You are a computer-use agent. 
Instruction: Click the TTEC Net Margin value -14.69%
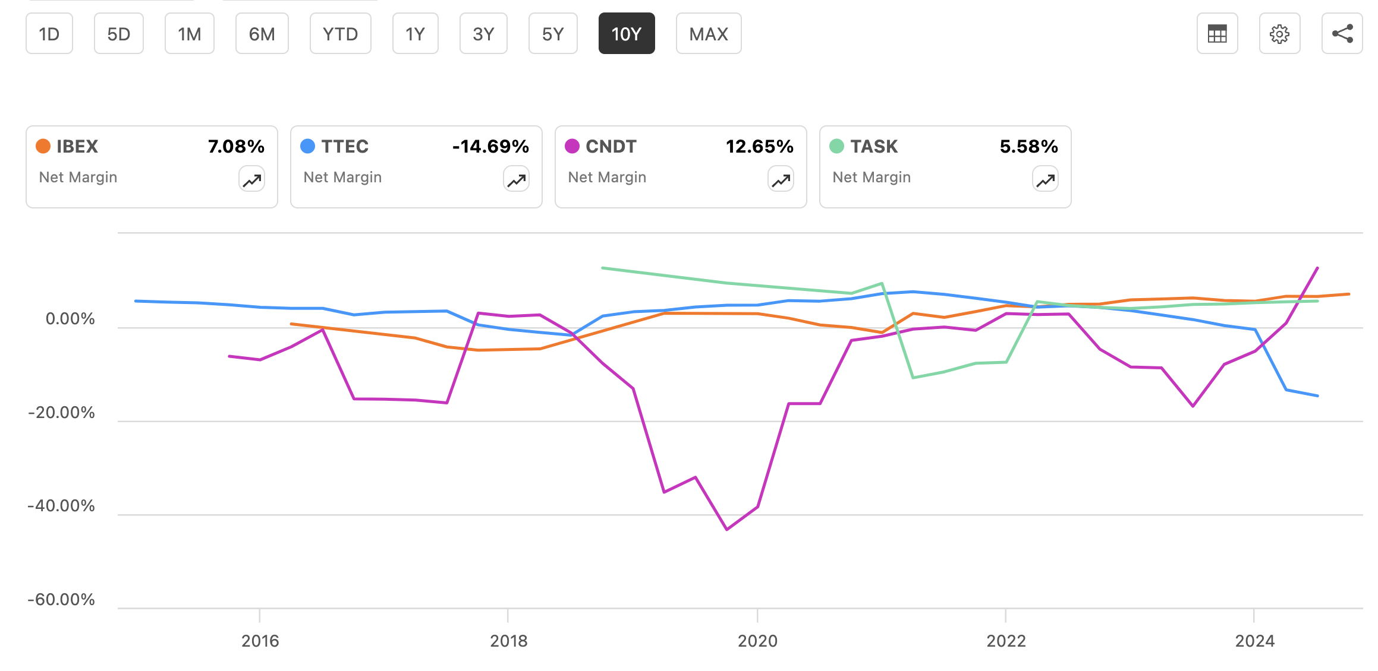[x=491, y=145]
